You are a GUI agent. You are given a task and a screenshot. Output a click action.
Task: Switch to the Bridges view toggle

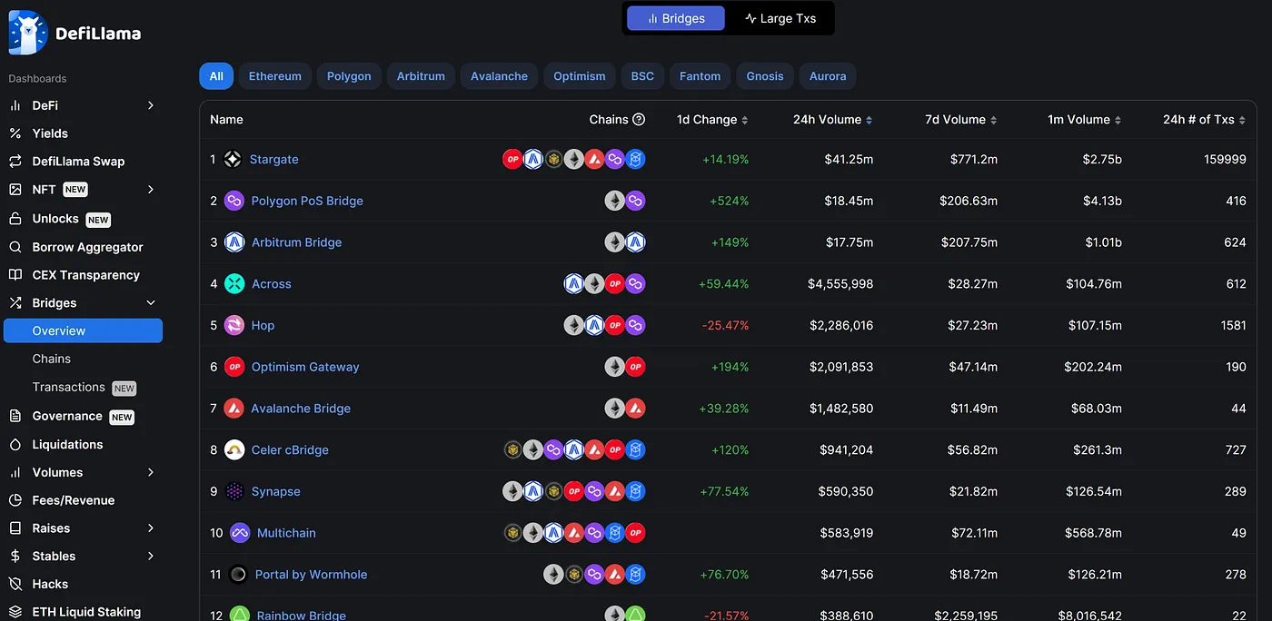point(675,18)
